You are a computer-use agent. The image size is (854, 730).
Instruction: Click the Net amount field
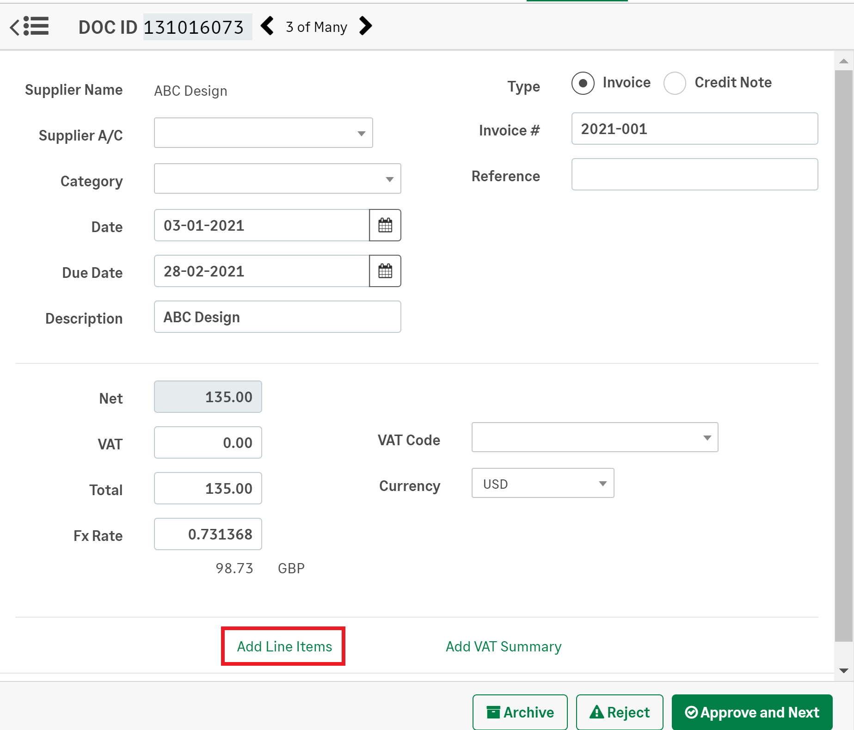[208, 397]
